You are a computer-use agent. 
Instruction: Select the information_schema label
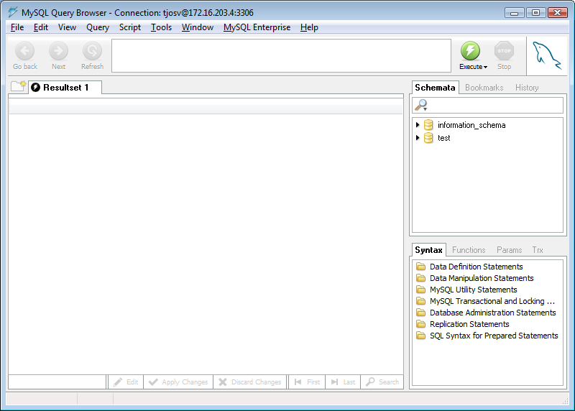click(x=471, y=125)
